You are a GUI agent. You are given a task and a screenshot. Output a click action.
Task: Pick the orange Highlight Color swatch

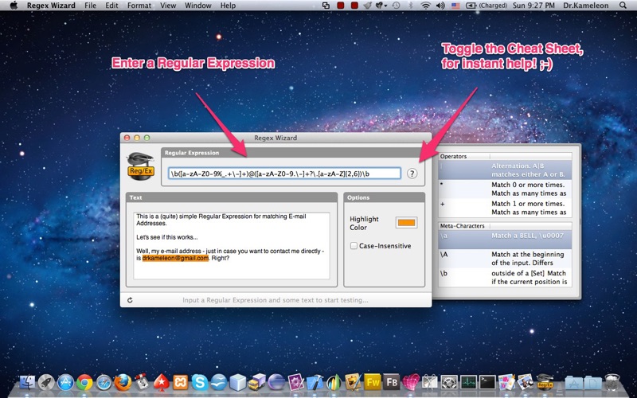point(406,223)
